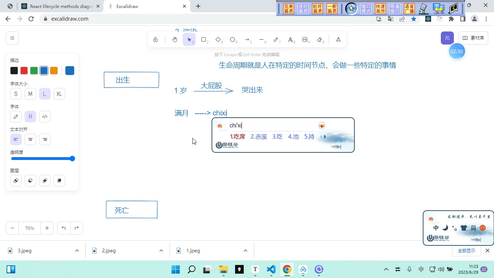The width and height of the screenshot is (494, 278).
Task: Send element to back layer
Action: tap(16, 180)
